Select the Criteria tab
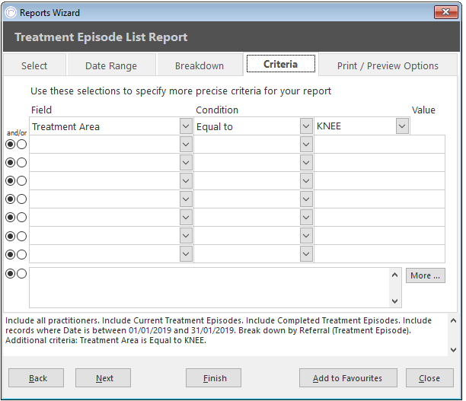 click(280, 64)
